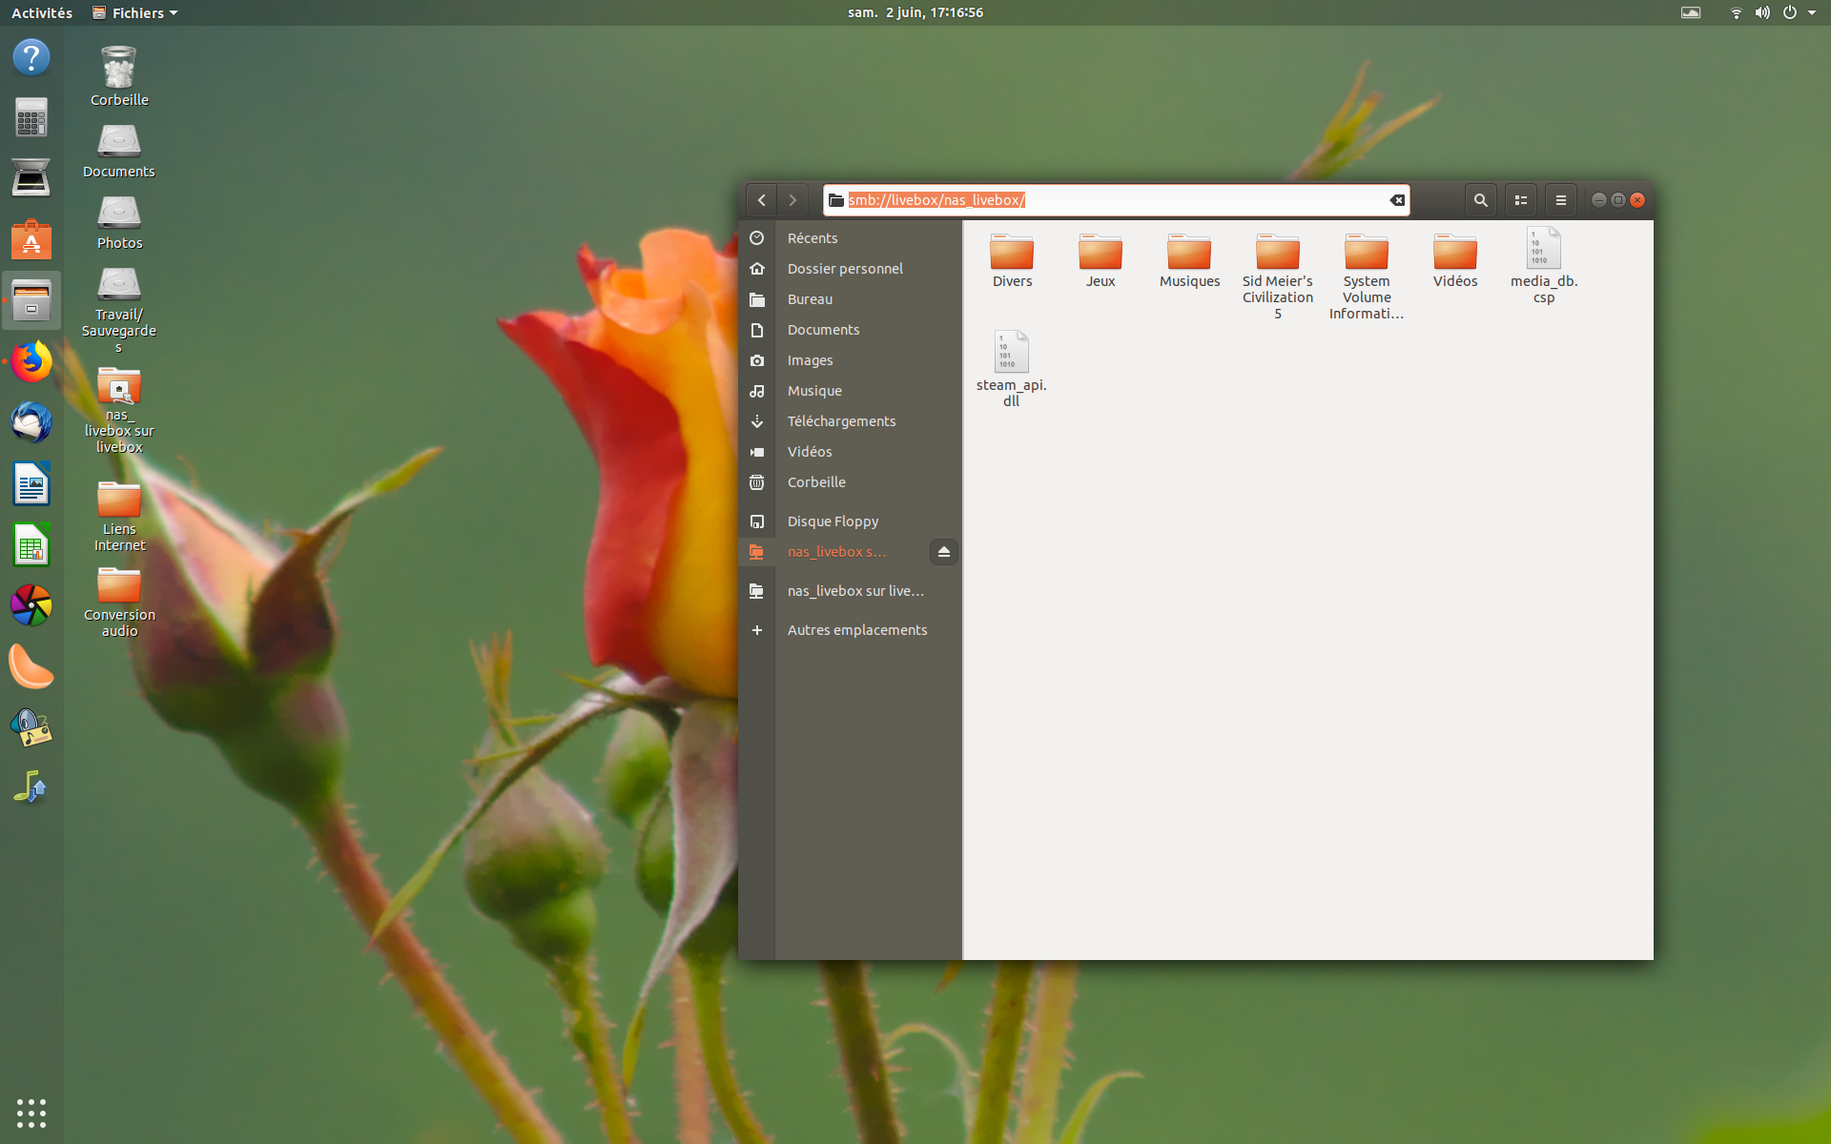Select nas_livebox sur live… bookmark

point(850,591)
